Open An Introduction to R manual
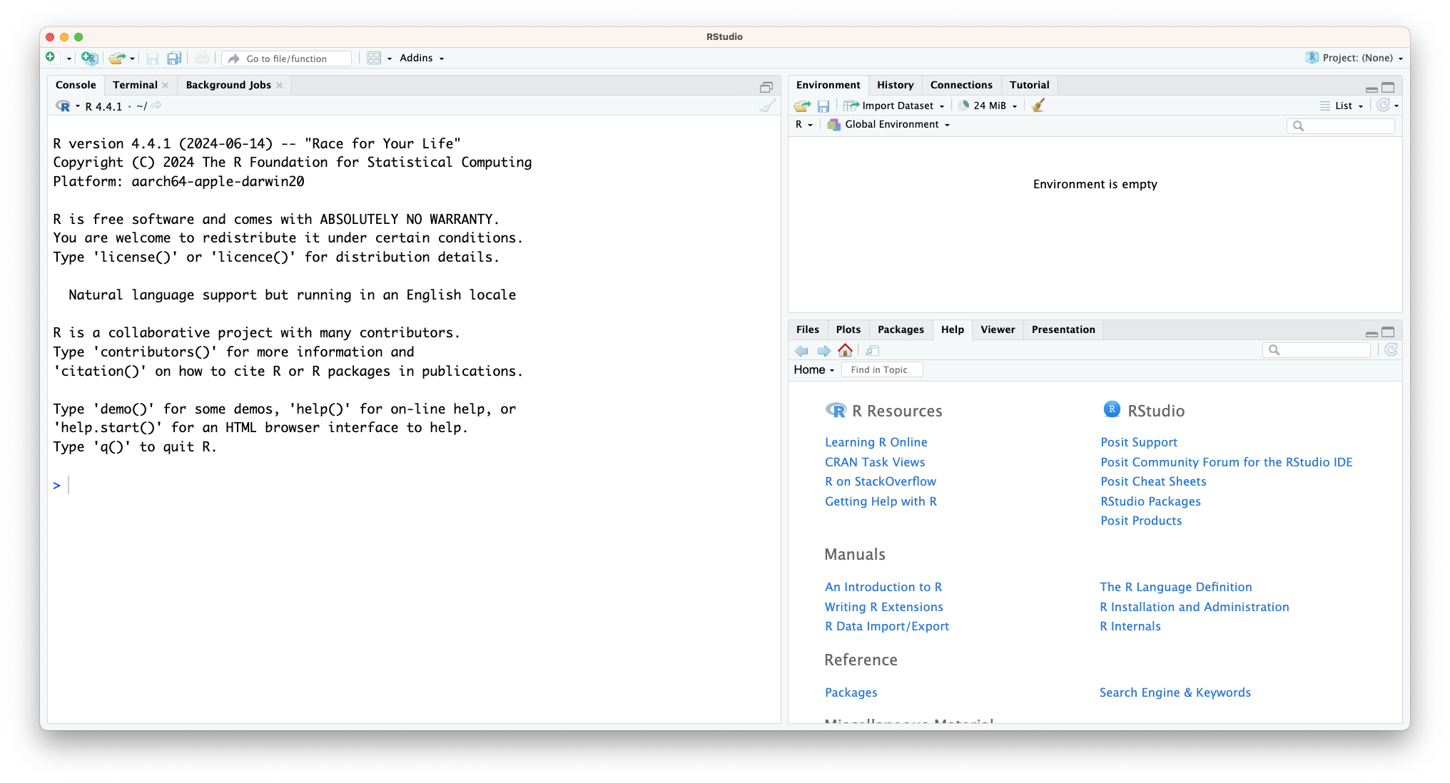Screen dimensions: 1450x783 coord(883,587)
